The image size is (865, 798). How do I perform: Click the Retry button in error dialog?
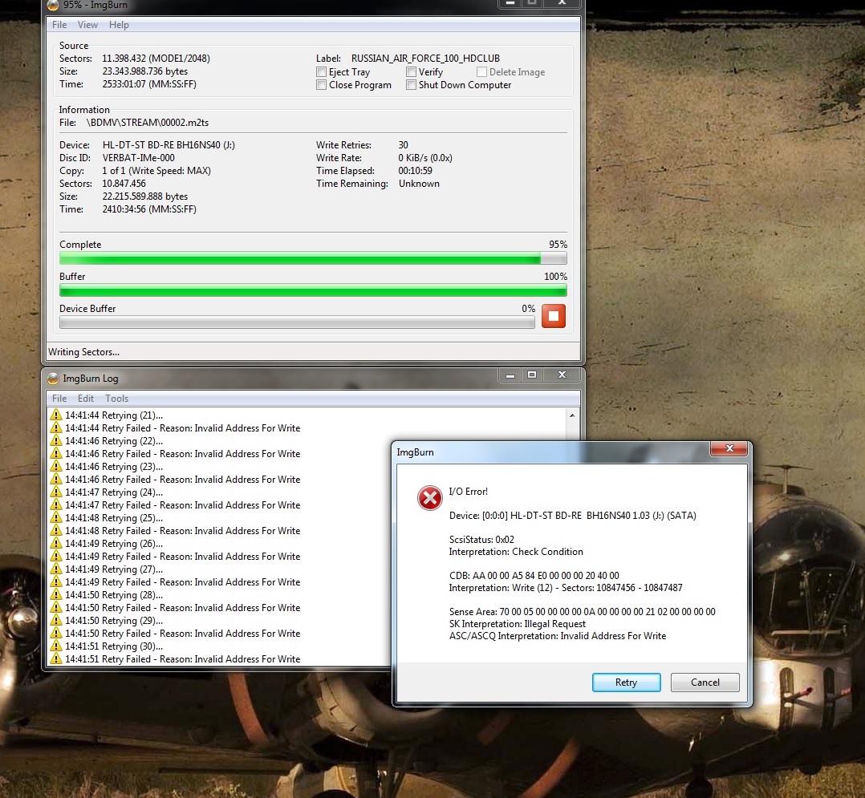click(x=626, y=683)
